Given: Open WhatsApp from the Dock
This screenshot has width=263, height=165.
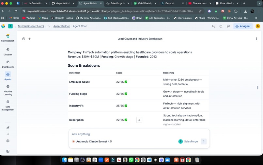Looking at the screenshot, I should 131,160.
